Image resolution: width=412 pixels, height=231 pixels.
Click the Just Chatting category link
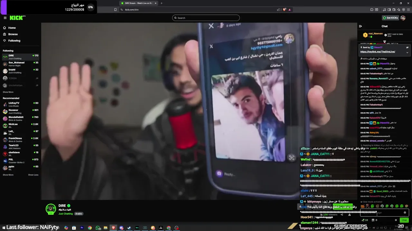[x=66, y=214]
